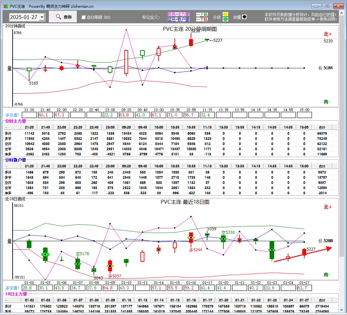Open the date dropdown showing 2025-01-27

tap(41, 17)
